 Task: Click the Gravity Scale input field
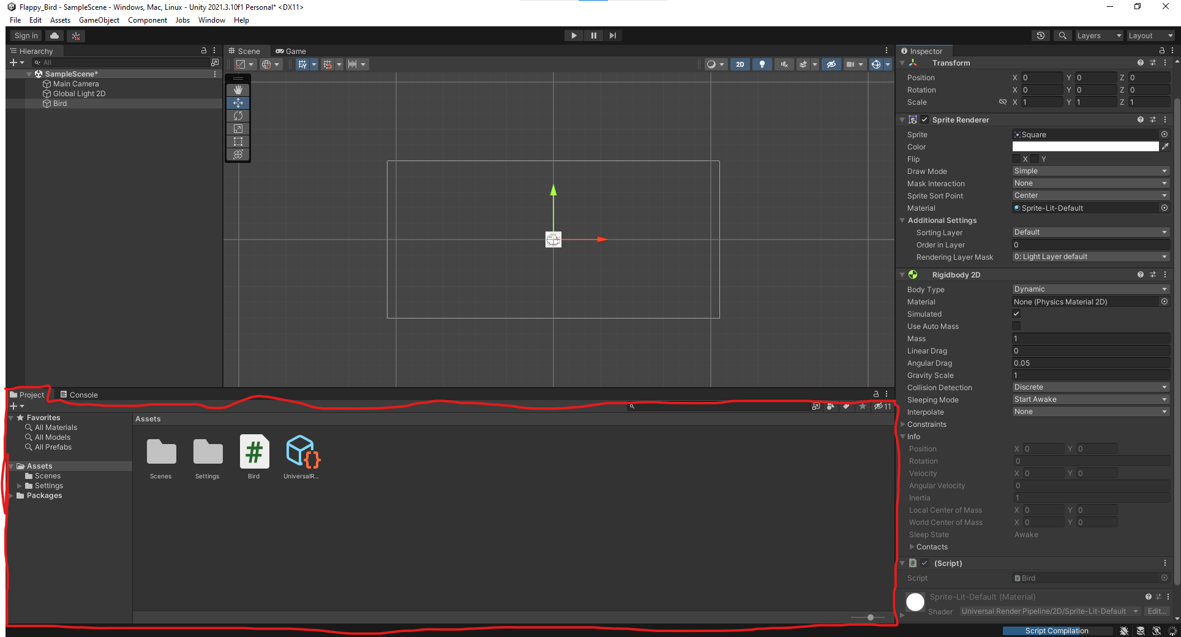click(1091, 375)
